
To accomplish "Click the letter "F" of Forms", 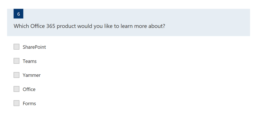I will [x=24, y=103].
